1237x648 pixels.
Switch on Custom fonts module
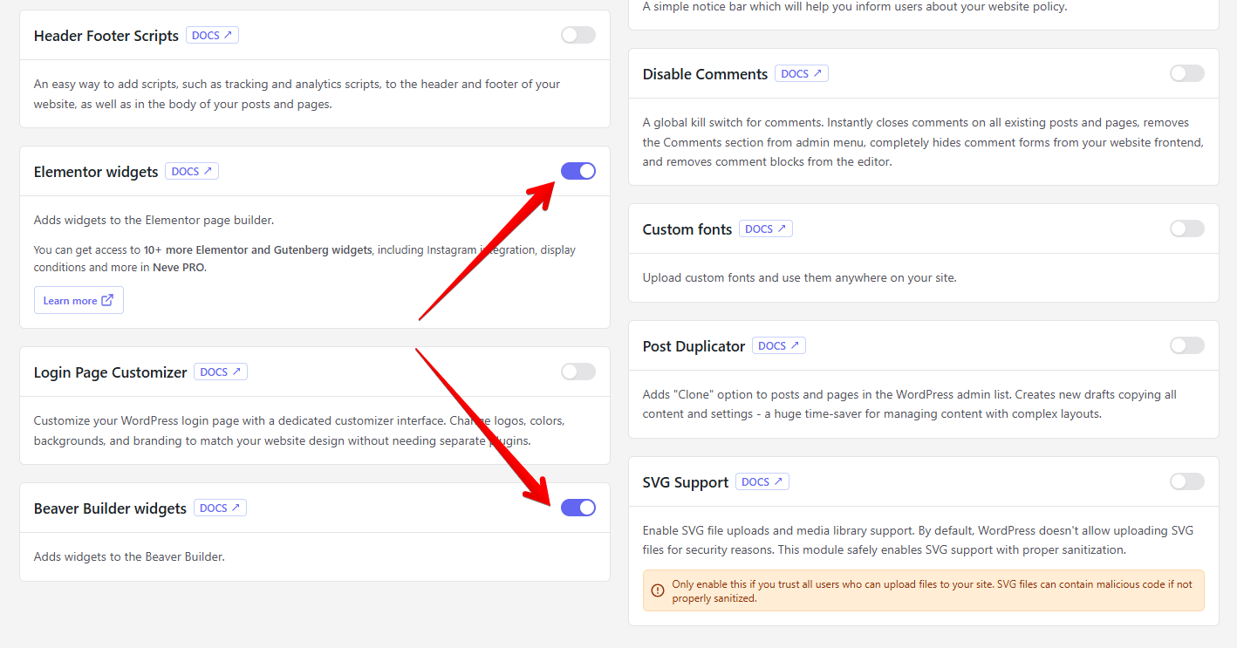point(1186,229)
